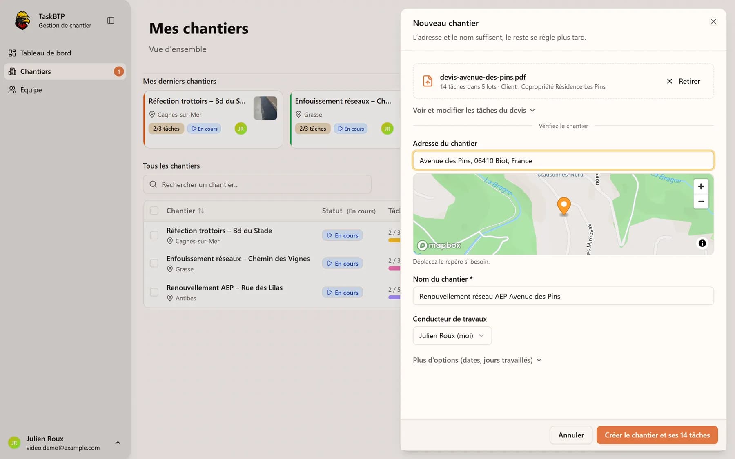Zoom out on the map

coord(701,202)
